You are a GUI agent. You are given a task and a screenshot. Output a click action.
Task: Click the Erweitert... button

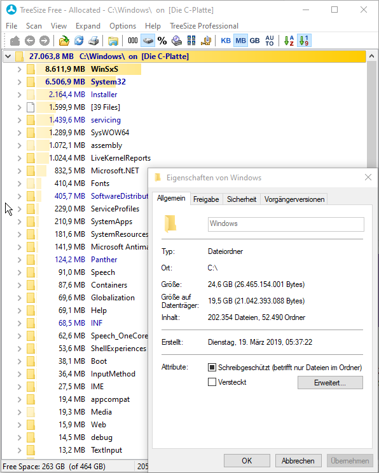[x=330, y=383]
